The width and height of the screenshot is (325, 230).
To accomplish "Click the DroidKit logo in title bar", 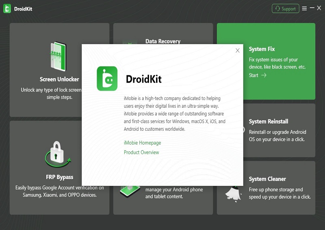I will click(x=7, y=9).
